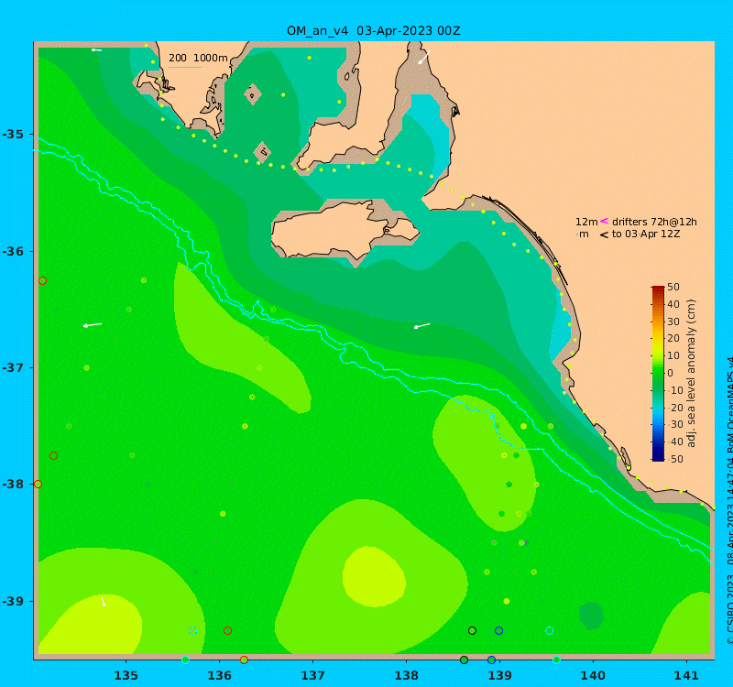
Task: Click the dark red top of the colorbar
Action: pyautogui.click(x=658, y=289)
